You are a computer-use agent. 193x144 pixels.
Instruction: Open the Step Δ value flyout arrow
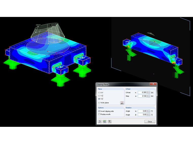tap(149, 96)
